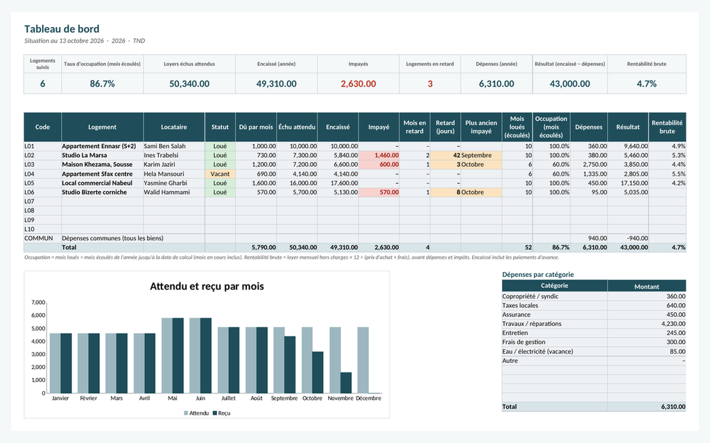Click the KPI Résultat value 43,000.00
Image resolution: width=710 pixels, height=443 pixels.
tap(570, 84)
